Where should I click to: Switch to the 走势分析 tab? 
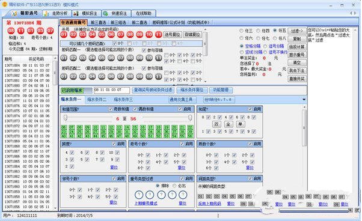(x=57, y=14)
